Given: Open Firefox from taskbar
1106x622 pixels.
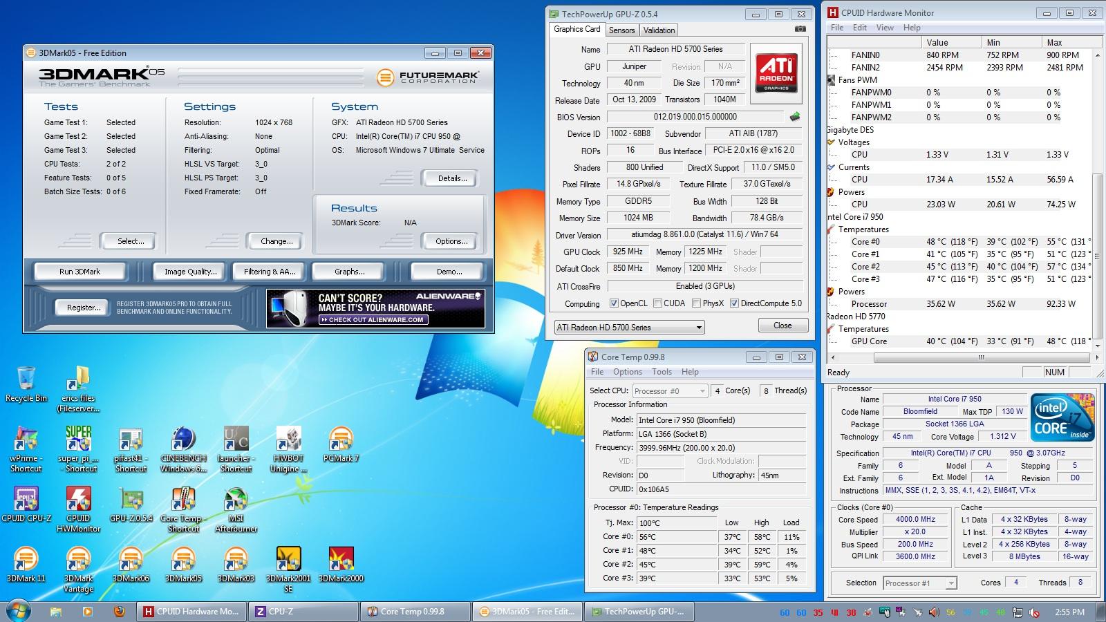Looking at the screenshot, I should coord(119,612).
